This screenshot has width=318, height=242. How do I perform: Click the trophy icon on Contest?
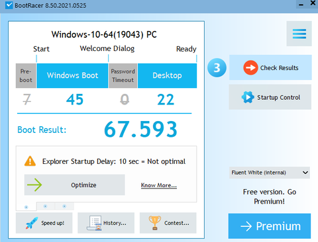point(155,223)
